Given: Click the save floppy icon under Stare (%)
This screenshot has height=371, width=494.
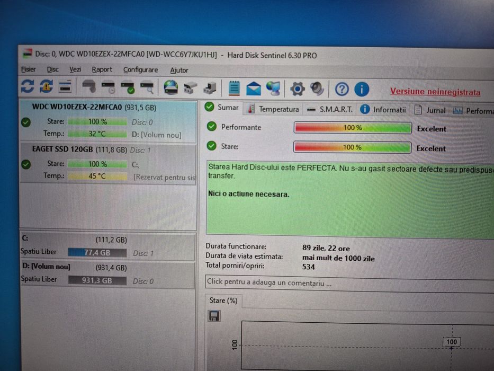Looking at the screenshot, I should click(x=214, y=316).
